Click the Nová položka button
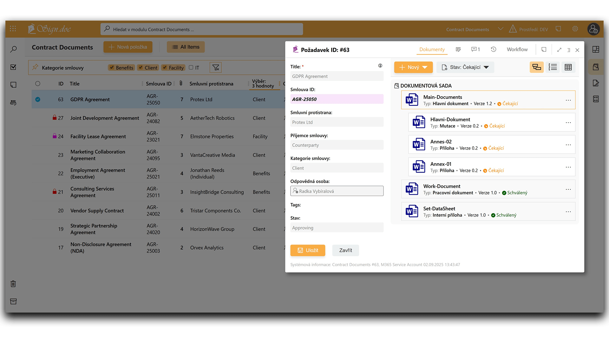This screenshot has height=342, width=609. 128,47
